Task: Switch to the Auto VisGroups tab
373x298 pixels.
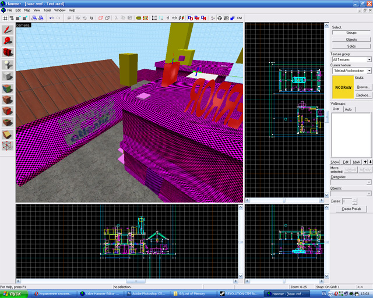Action: [349, 109]
